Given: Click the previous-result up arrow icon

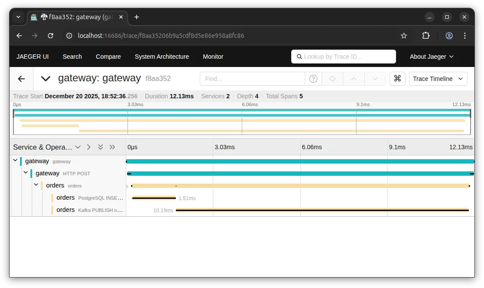Looking at the screenshot, I should tap(353, 79).
